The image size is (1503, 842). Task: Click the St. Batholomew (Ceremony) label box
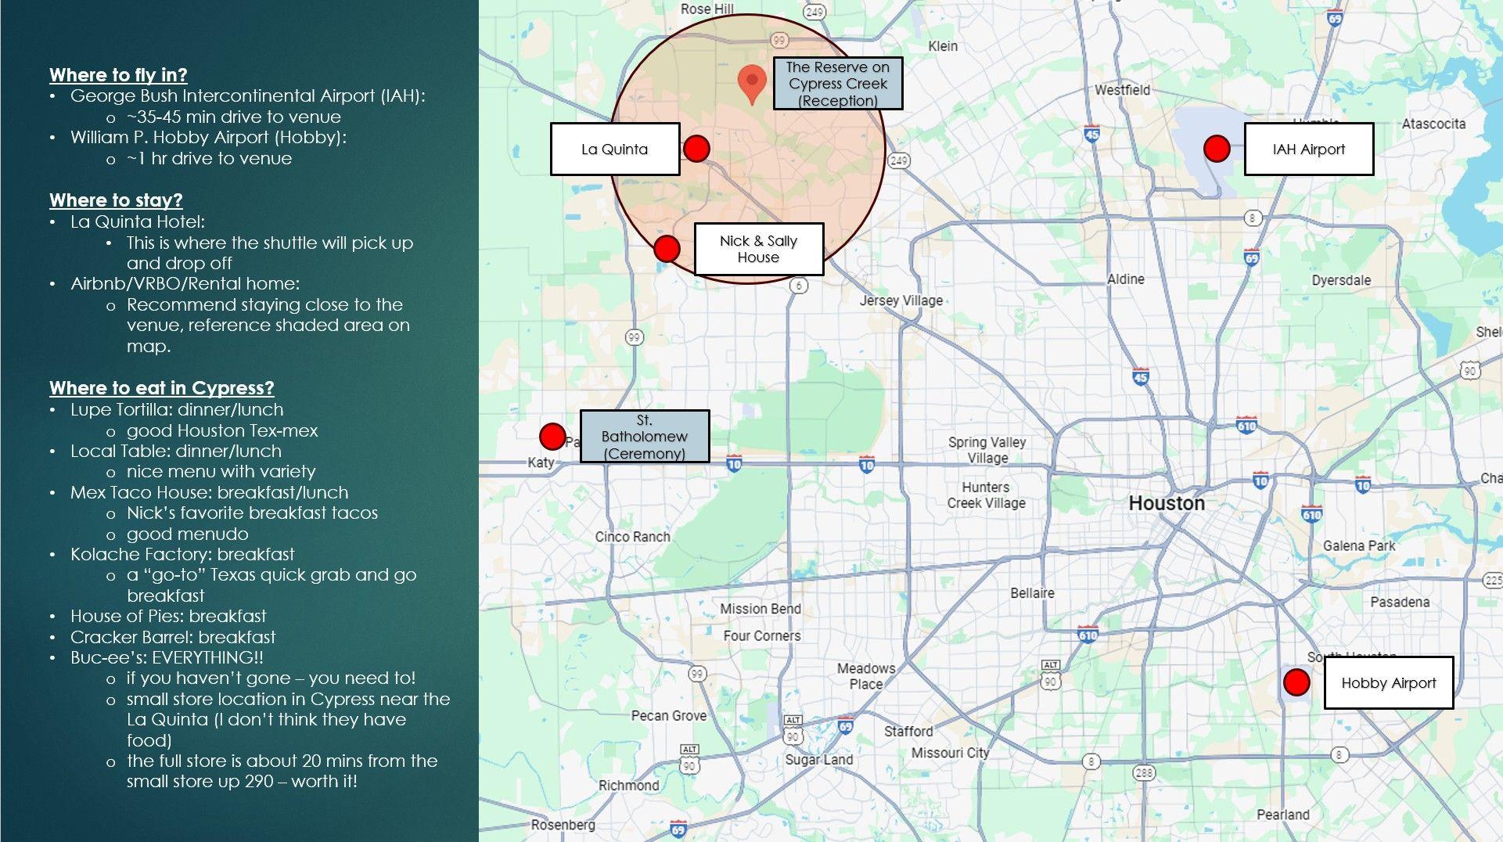pyautogui.click(x=644, y=437)
